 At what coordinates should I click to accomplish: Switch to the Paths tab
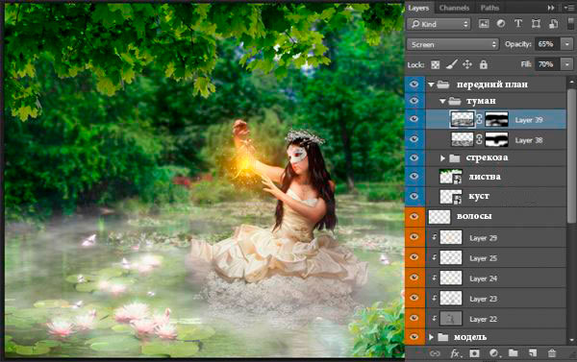[x=489, y=8]
